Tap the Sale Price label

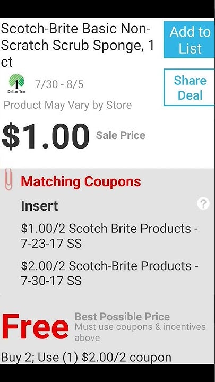tap(121, 135)
